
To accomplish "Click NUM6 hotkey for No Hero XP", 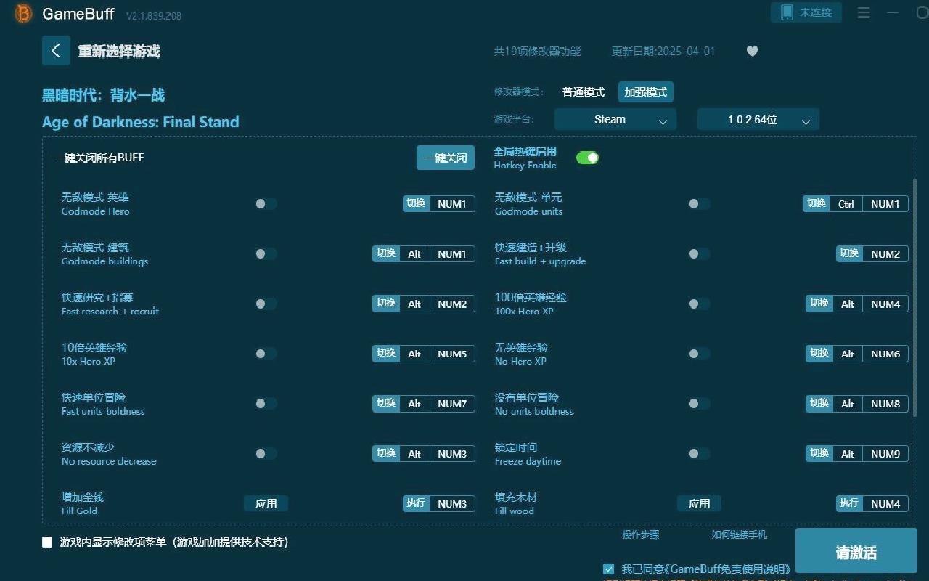I will click(885, 354).
